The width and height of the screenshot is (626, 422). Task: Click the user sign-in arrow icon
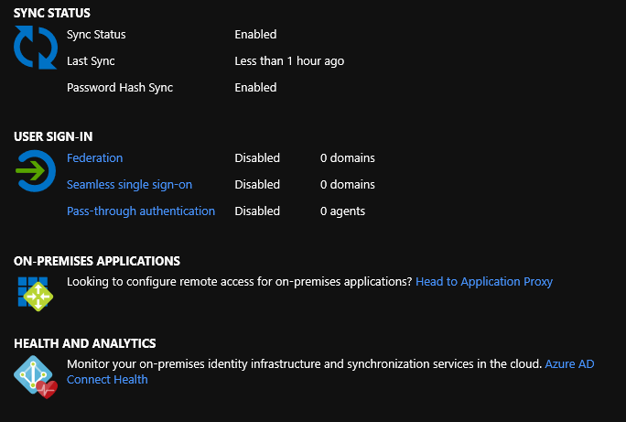coord(35,171)
